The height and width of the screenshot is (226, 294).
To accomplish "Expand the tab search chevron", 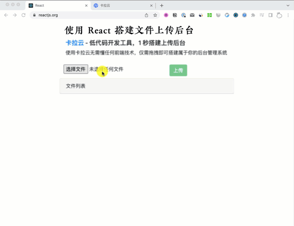I will [x=288, y=5].
